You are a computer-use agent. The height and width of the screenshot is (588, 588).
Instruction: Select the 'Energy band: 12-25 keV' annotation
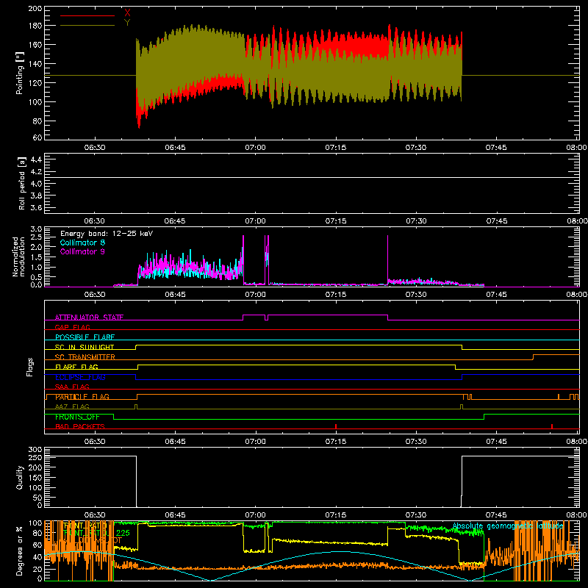(x=107, y=234)
